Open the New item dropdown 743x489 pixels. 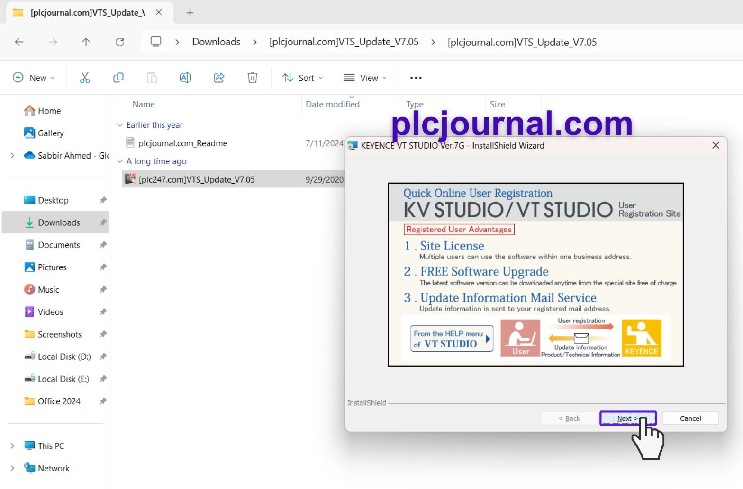pyautogui.click(x=34, y=78)
